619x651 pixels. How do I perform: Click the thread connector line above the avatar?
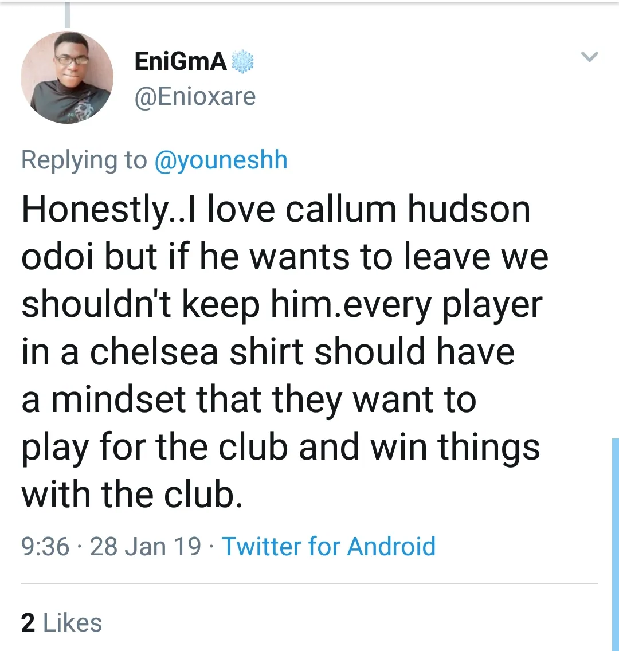[67, 14]
